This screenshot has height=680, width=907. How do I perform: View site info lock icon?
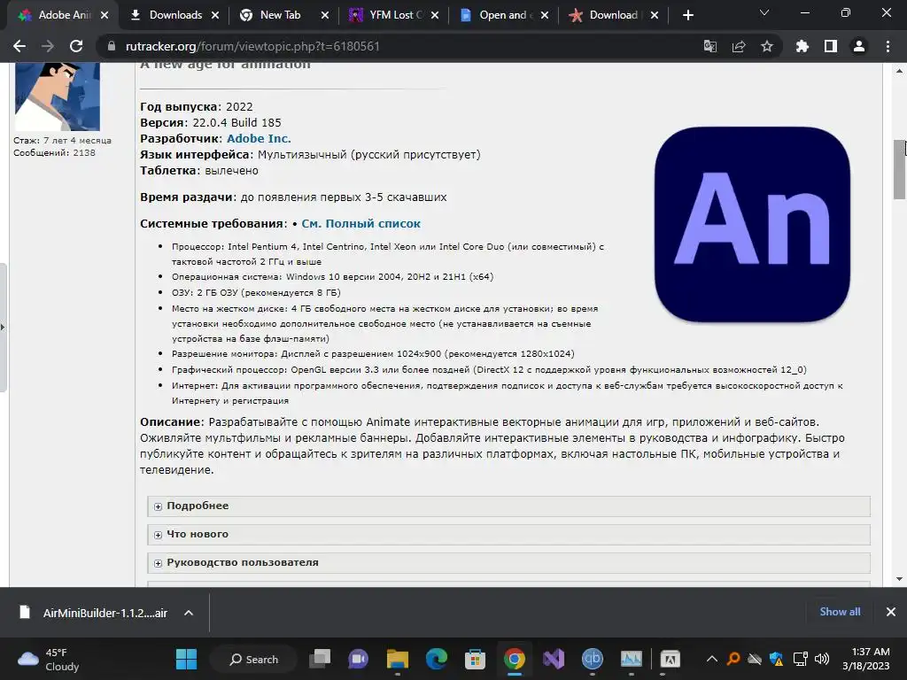click(x=112, y=46)
